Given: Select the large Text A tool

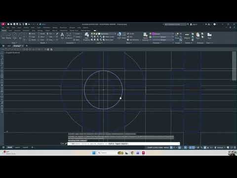Looking at the screenshot, I should 62,35.
